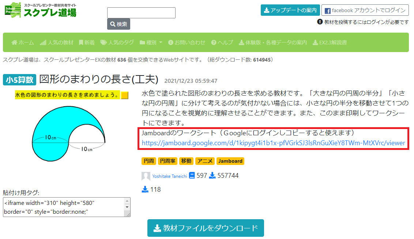This screenshot has width=414, height=239.
Task: Open the アップデートの案内 button
Action: 290,10
